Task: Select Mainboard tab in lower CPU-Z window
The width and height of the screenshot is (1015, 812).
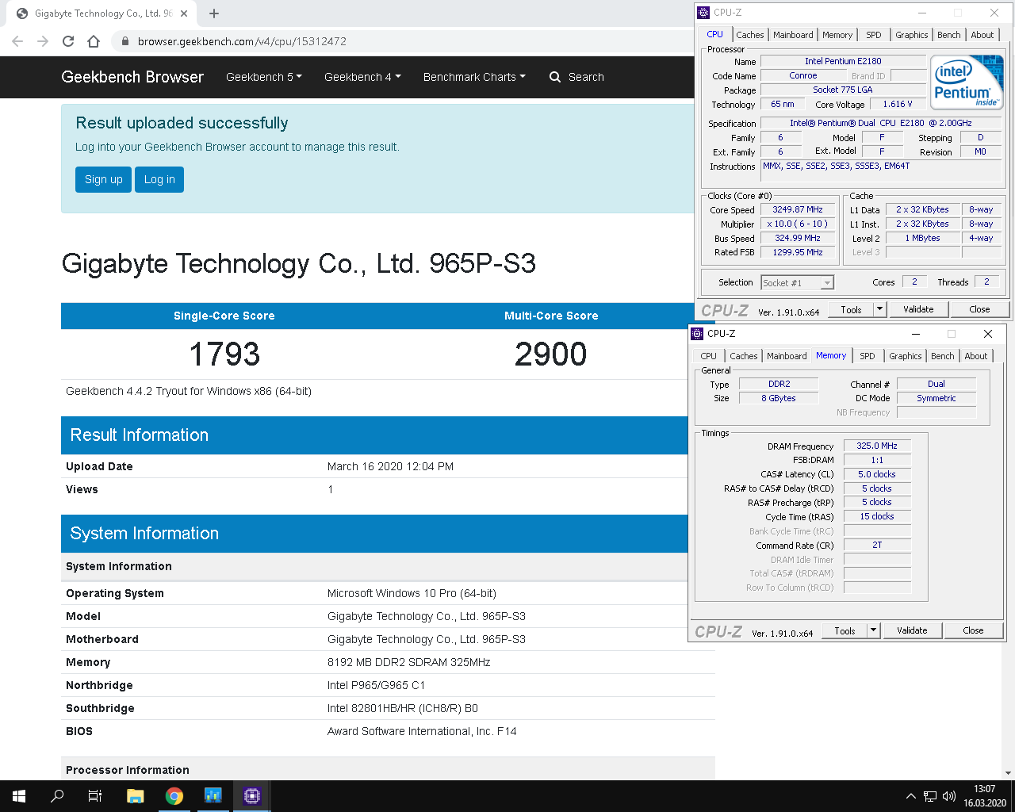Action: coord(787,356)
